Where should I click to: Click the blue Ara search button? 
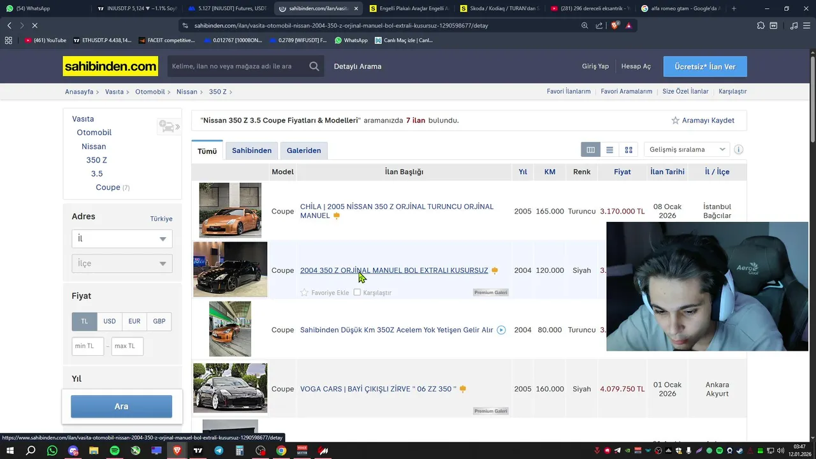click(121, 407)
